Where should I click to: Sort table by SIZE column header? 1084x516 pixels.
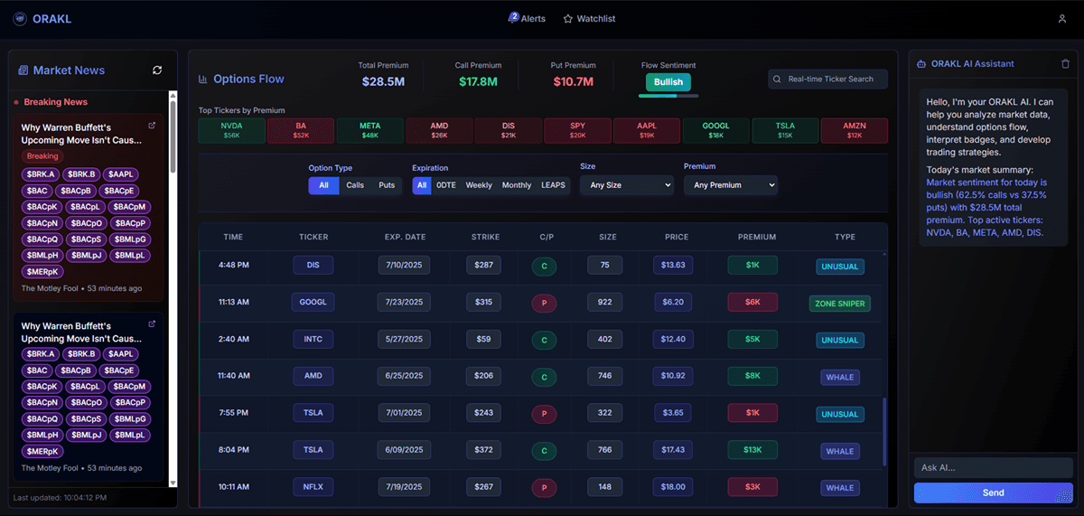click(x=607, y=238)
